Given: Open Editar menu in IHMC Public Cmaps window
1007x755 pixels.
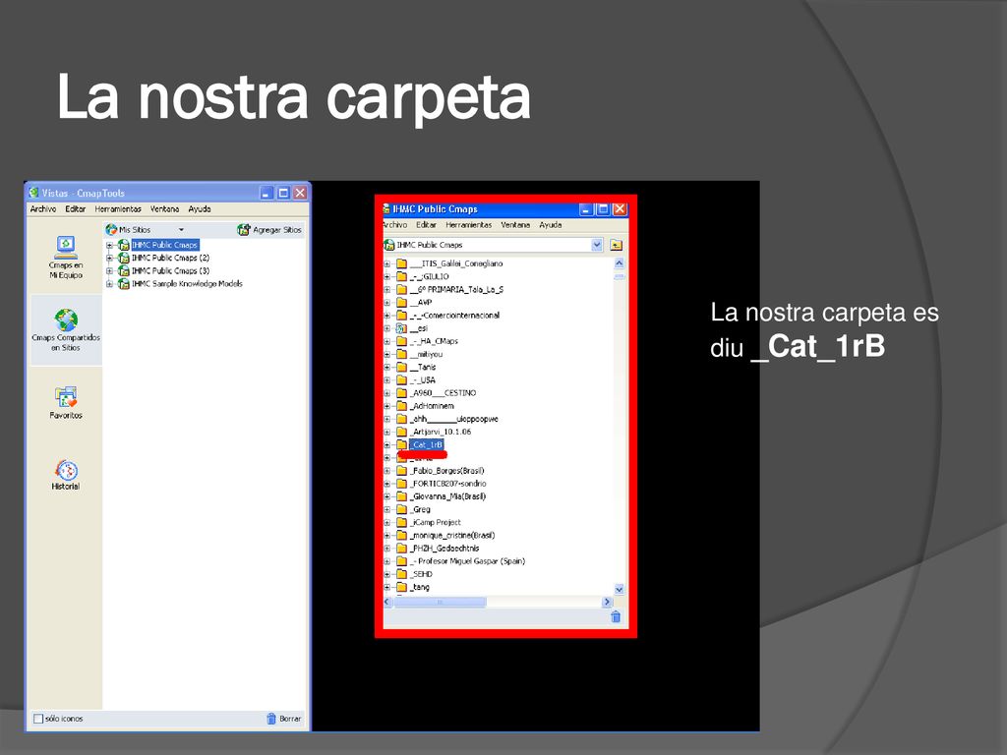Looking at the screenshot, I should (x=426, y=225).
